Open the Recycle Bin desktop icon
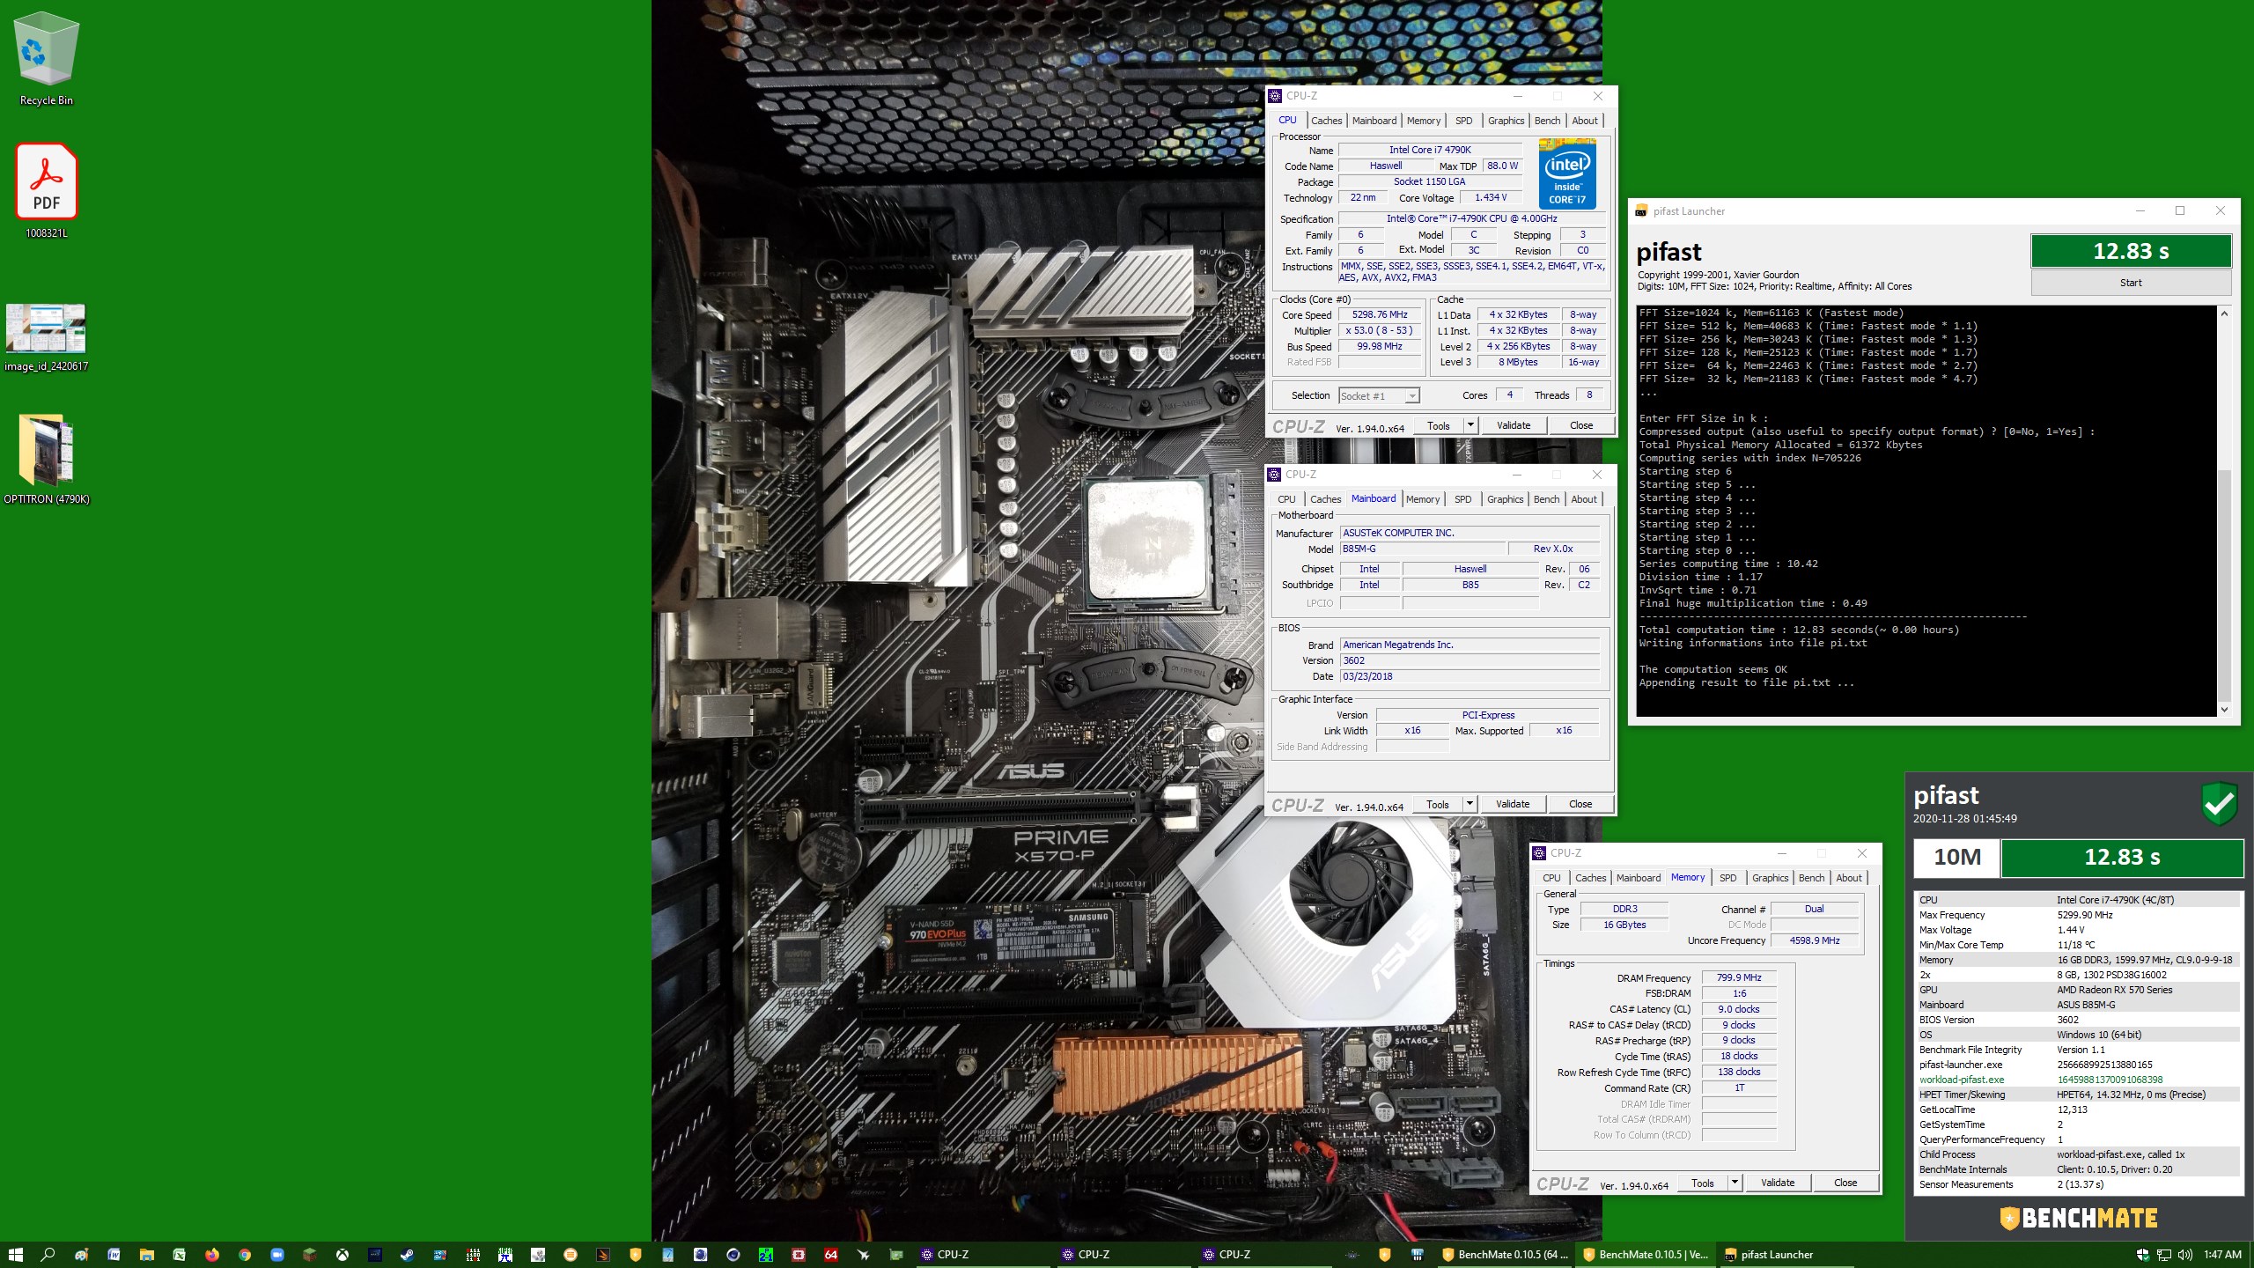The image size is (2254, 1268). 47,58
